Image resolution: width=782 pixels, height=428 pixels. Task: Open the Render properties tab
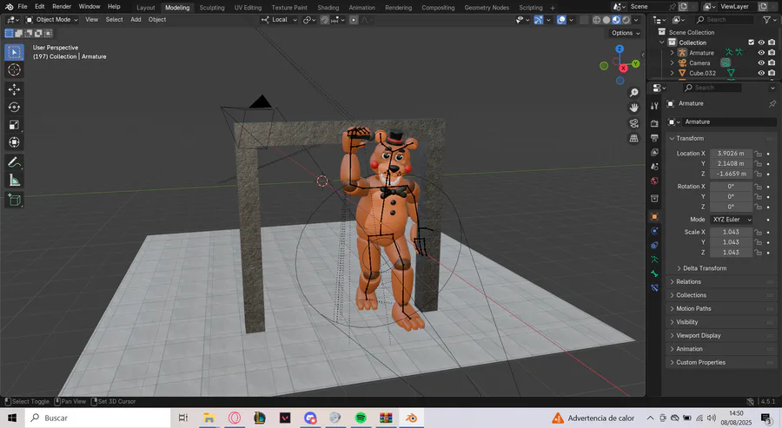coord(654,123)
